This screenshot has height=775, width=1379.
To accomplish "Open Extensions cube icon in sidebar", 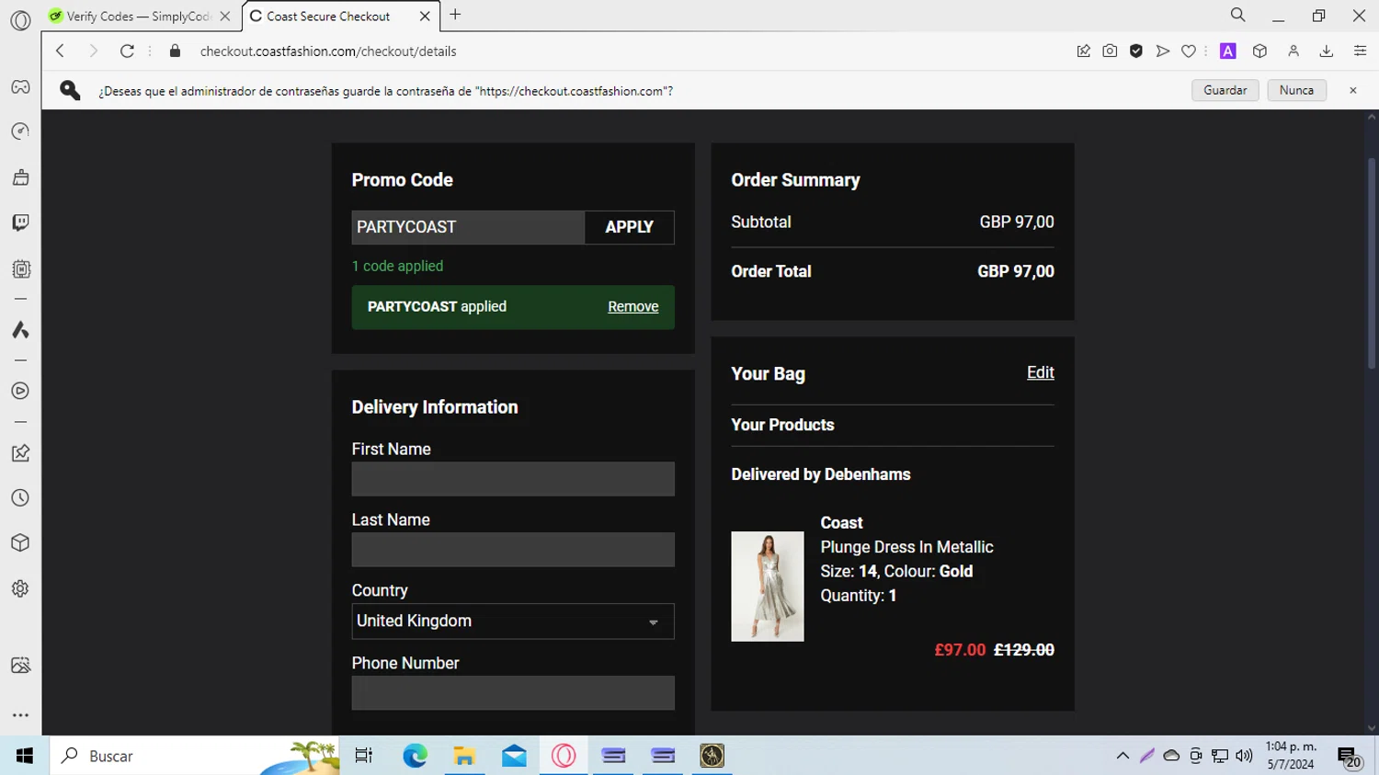I will point(20,543).
